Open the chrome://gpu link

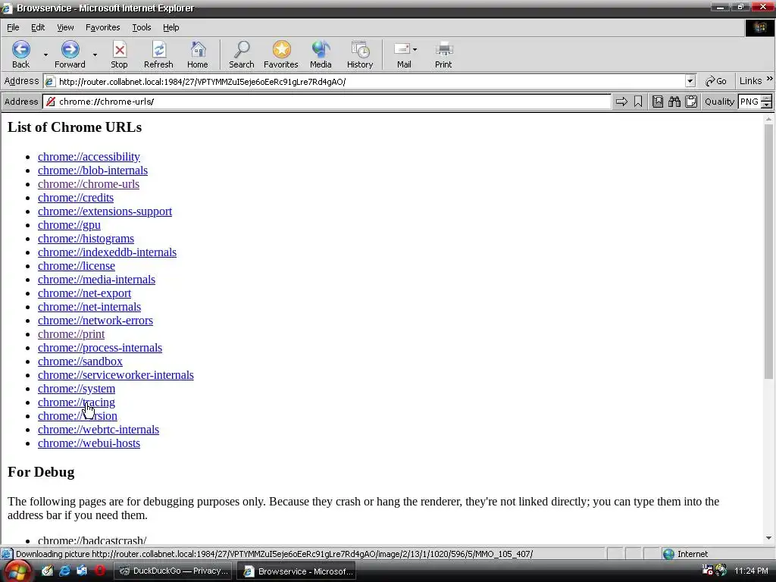[69, 224]
